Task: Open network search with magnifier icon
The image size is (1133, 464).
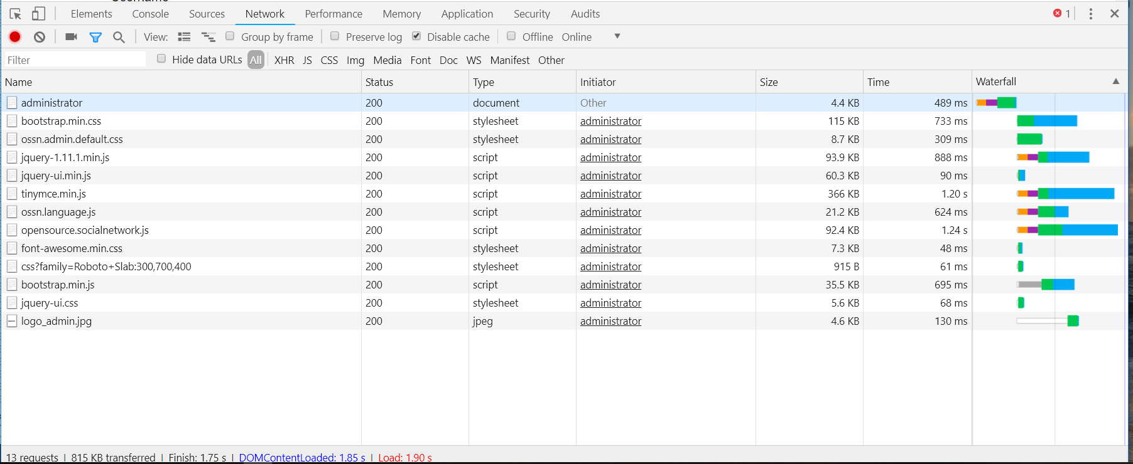Action: pos(119,37)
